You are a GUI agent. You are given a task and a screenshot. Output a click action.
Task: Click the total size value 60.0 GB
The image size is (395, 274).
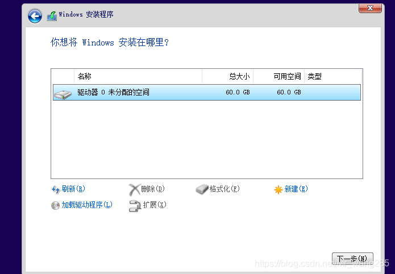[x=238, y=92]
